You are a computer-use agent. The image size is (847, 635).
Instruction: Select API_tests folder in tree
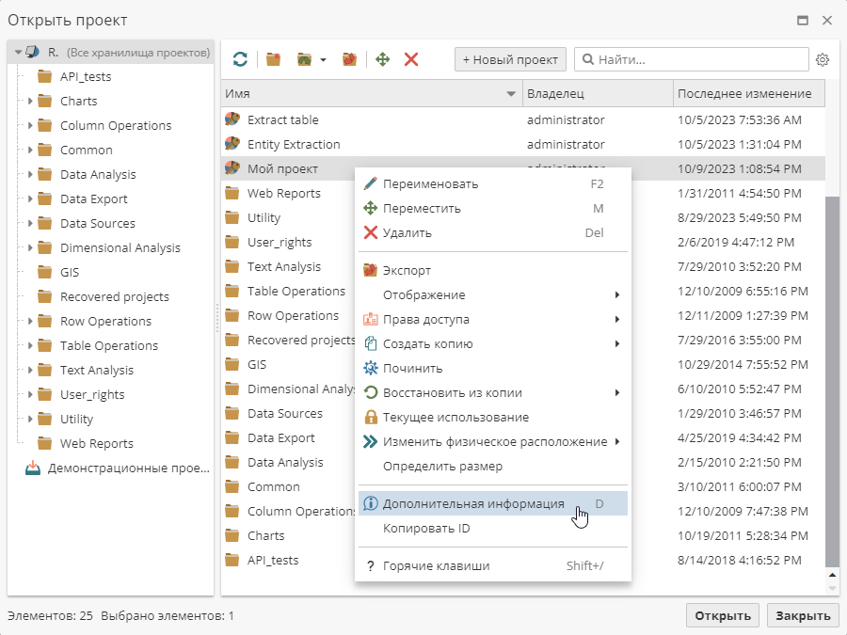pos(86,77)
